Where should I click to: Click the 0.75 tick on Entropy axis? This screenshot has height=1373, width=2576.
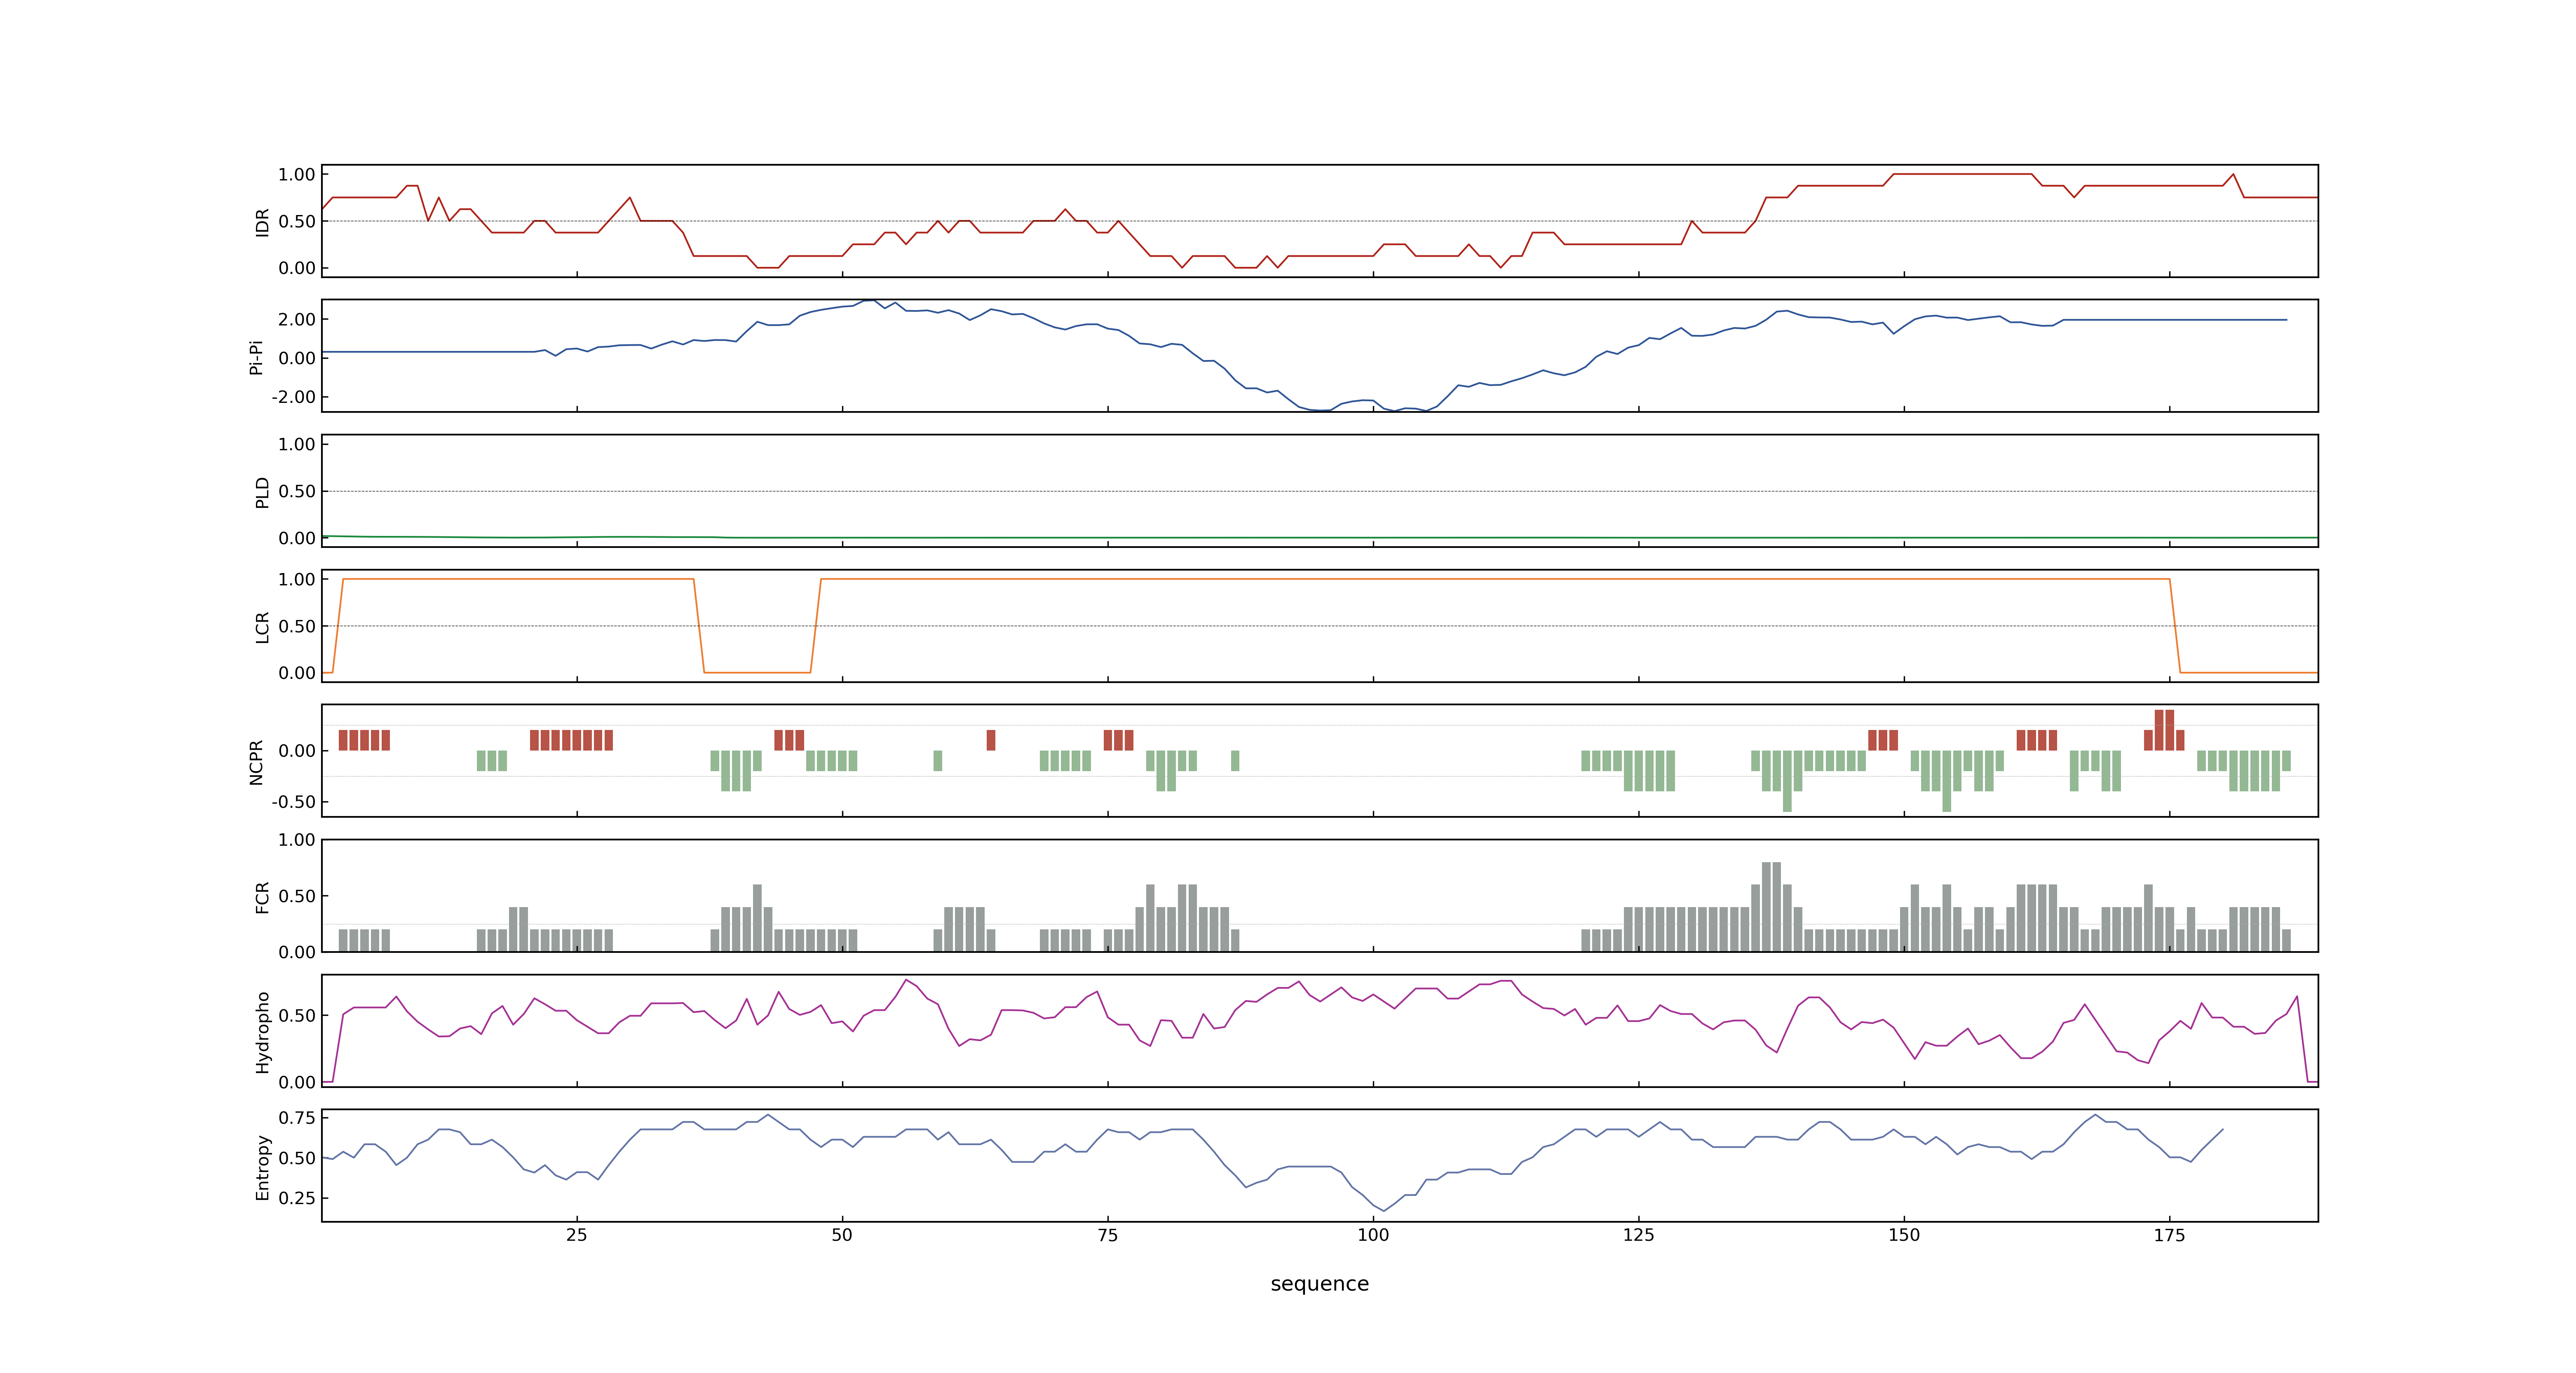[297, 1117]
